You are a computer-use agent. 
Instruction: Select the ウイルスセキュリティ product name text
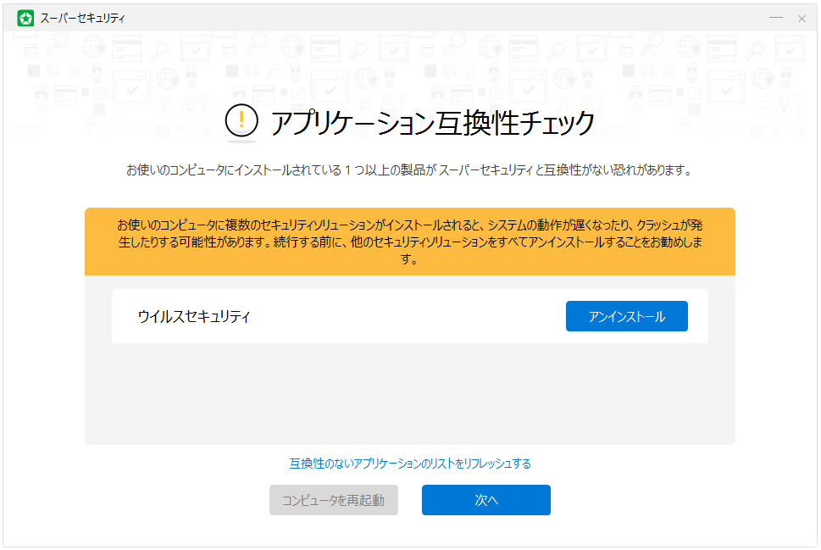tap(194, 316)
